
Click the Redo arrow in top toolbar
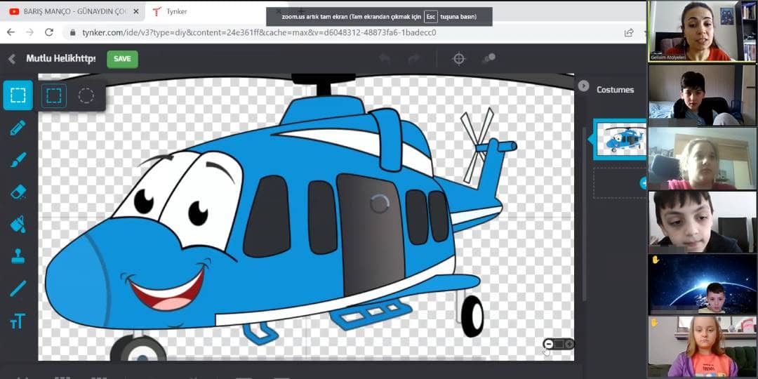414,59
